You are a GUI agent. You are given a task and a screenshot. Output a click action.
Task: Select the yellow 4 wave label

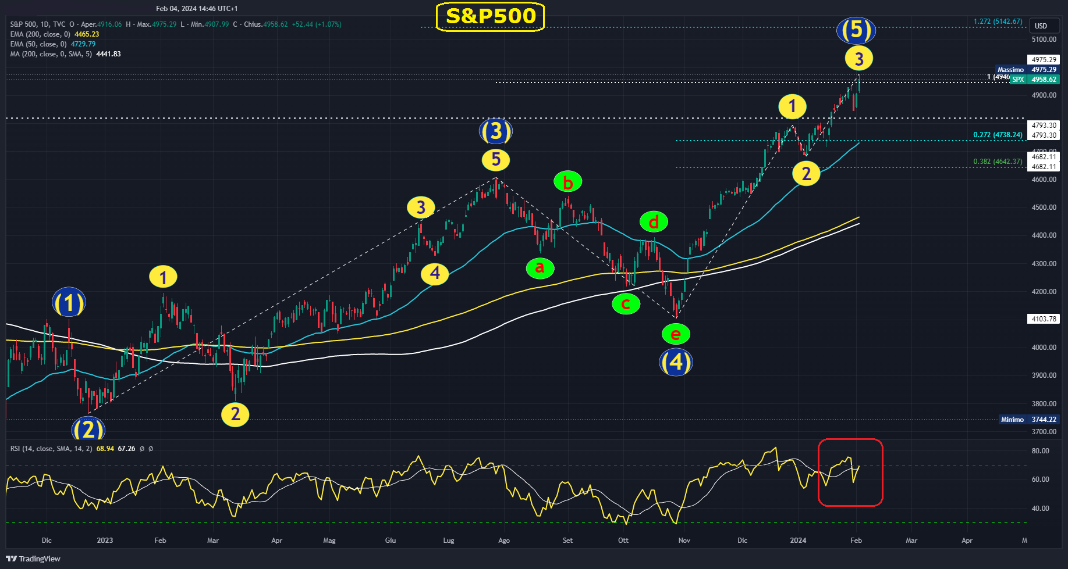tap(435, 273)
